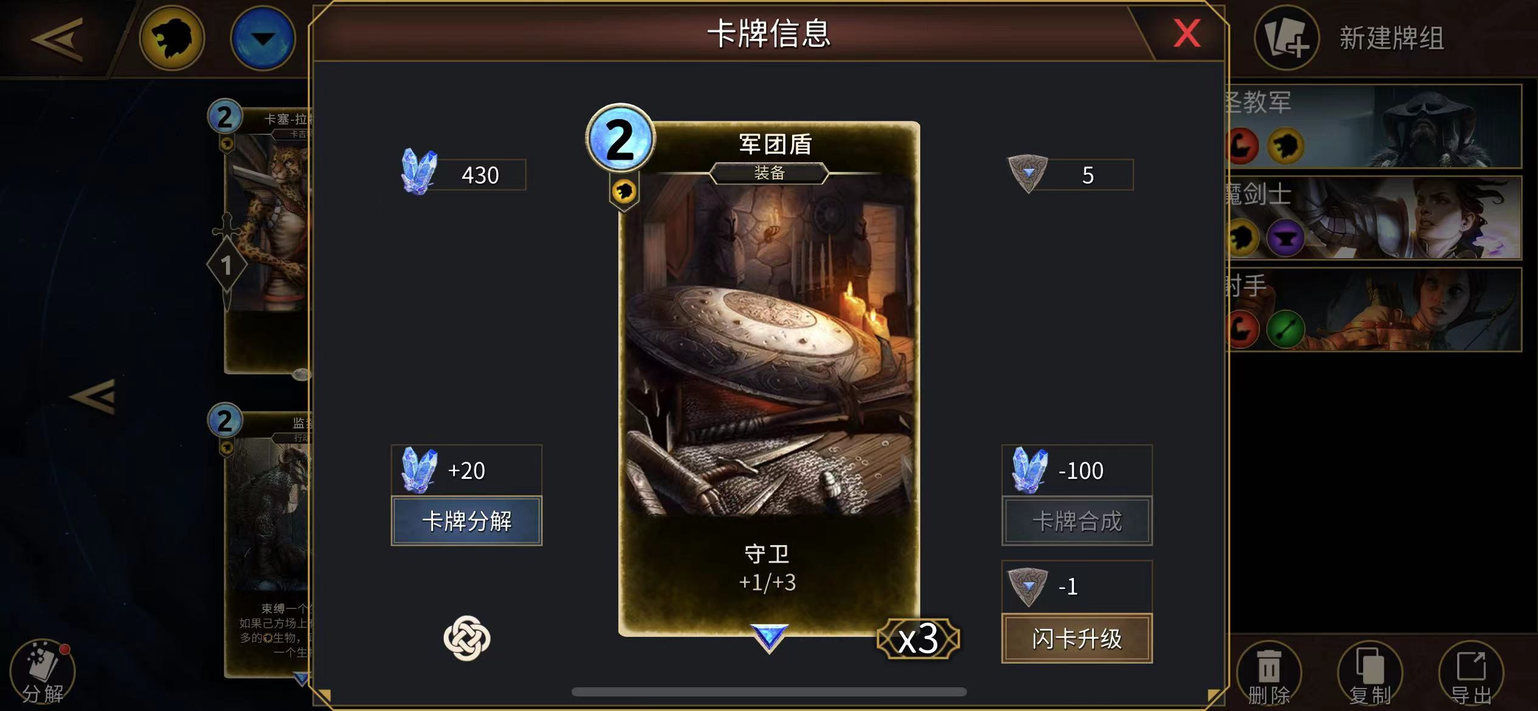
Task: Click the 新建牌组 new deck icon
Action: pyautogui.click(x=1287, y=38)
